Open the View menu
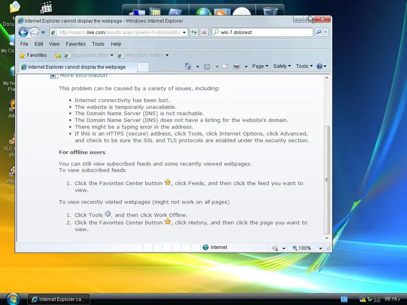 point(54,44)
